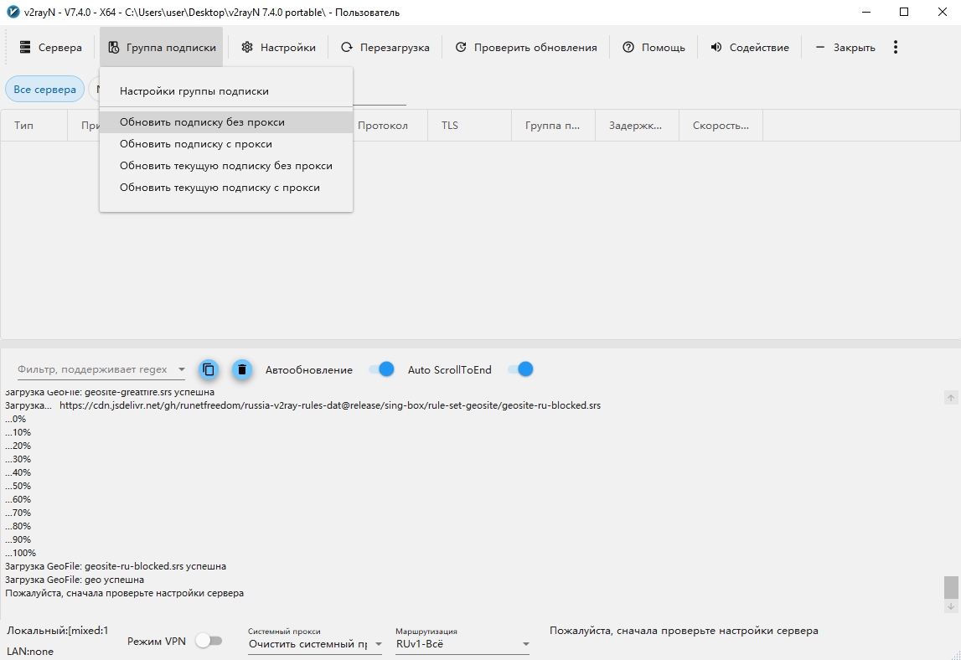Select Настройки группы подписки menu entry
This screenshot has width=961, height=660.
tap(226, 91)
